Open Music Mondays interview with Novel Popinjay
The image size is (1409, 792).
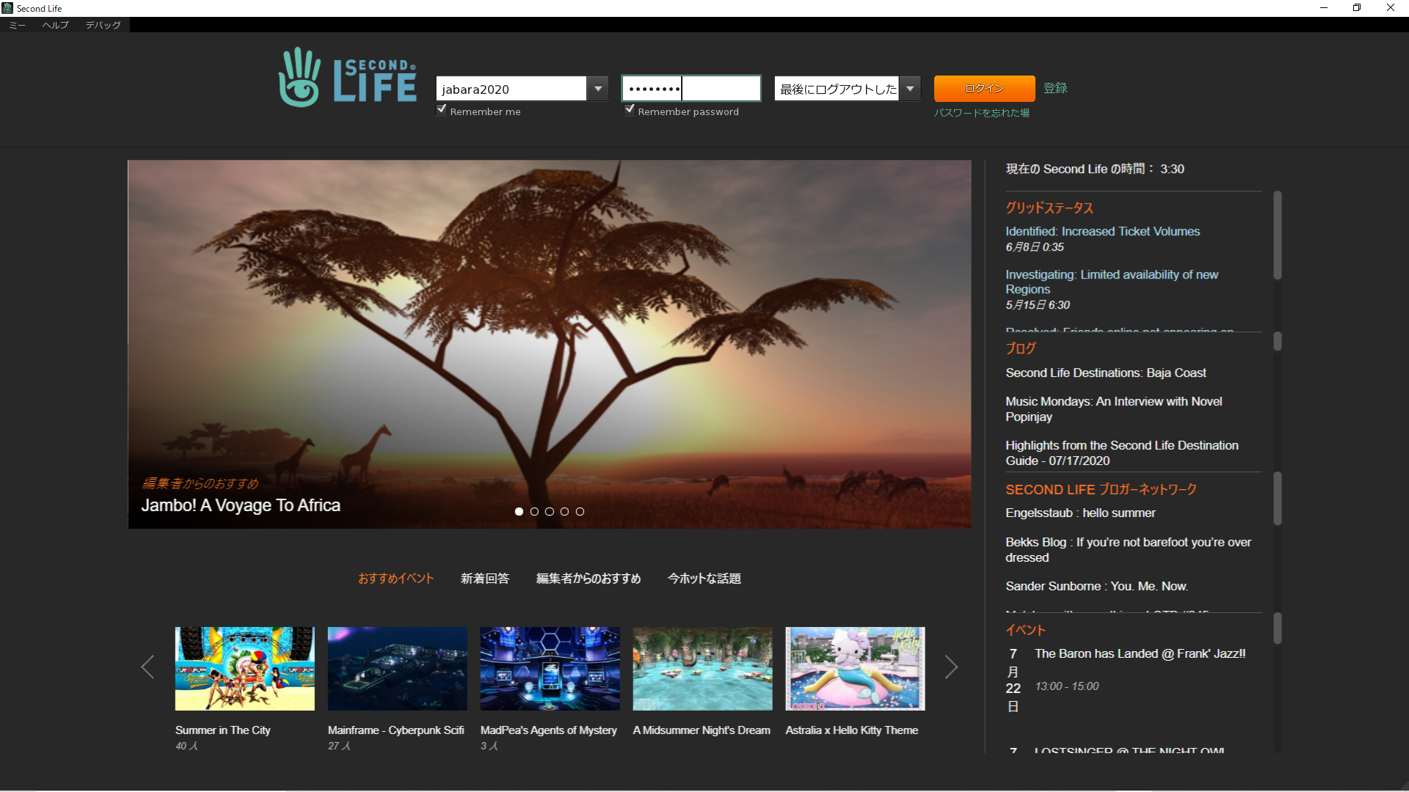click(x=1114, y=409)
